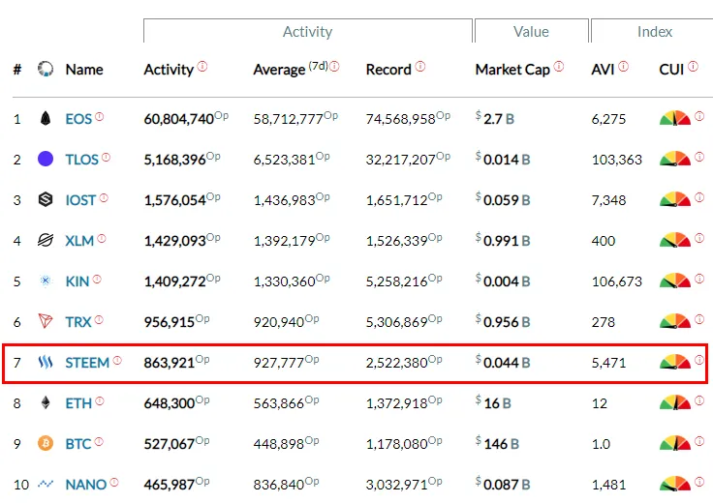Click the info icon beside the AVI header

(623, 67)
